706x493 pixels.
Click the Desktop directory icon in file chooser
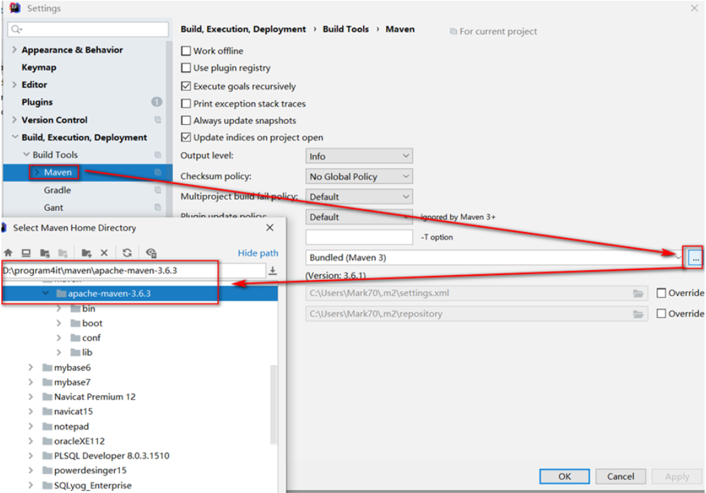26,252
